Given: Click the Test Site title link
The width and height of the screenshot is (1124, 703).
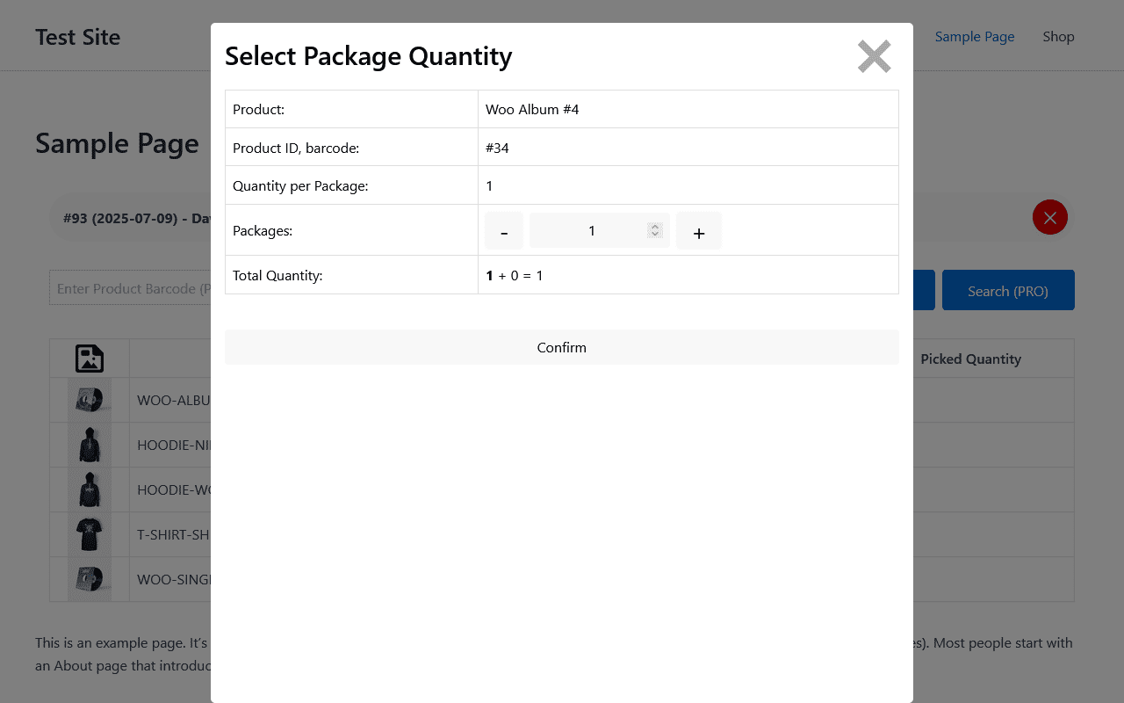Looking at the screenshot, I should (78, 37).
